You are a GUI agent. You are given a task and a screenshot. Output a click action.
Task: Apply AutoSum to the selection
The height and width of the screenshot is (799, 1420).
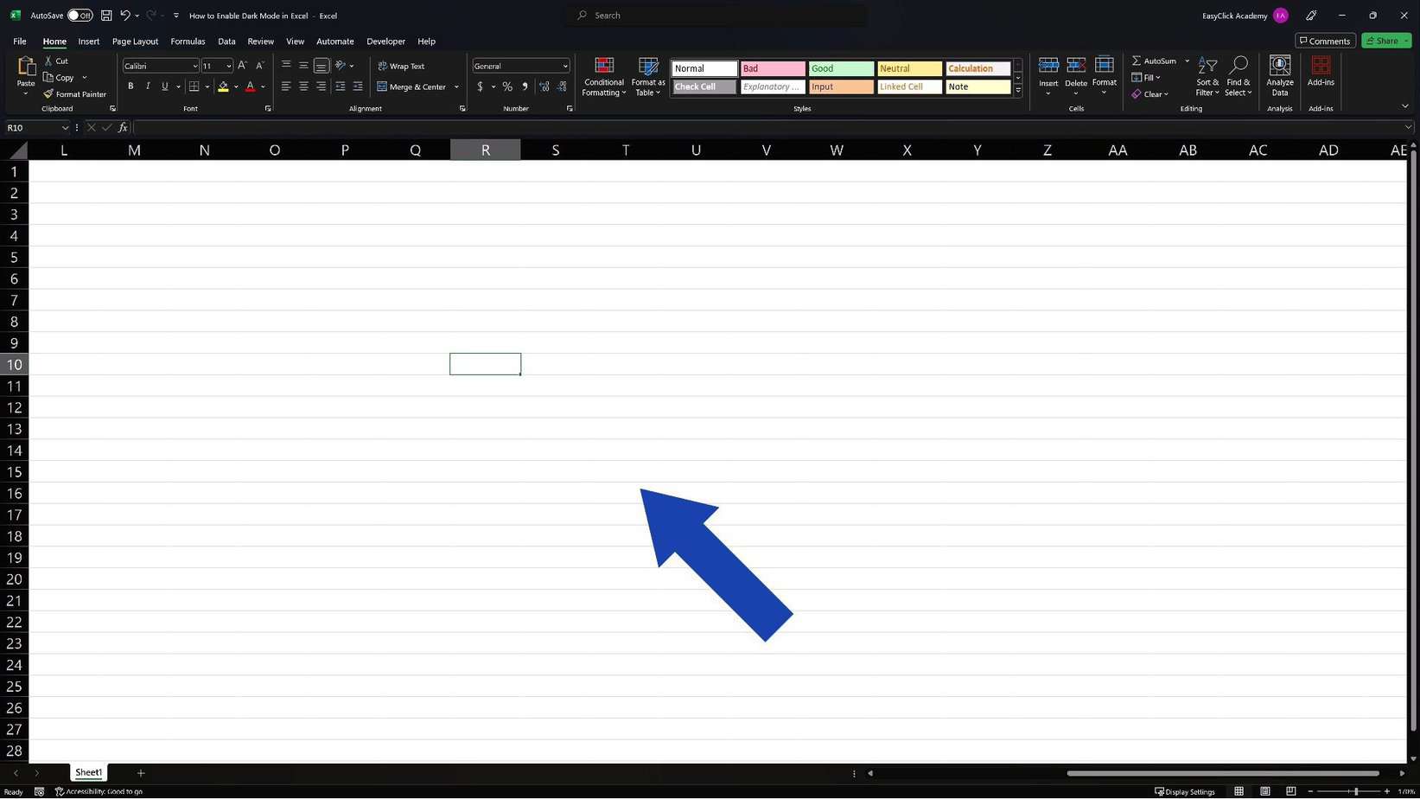(x=1156, y=61)
